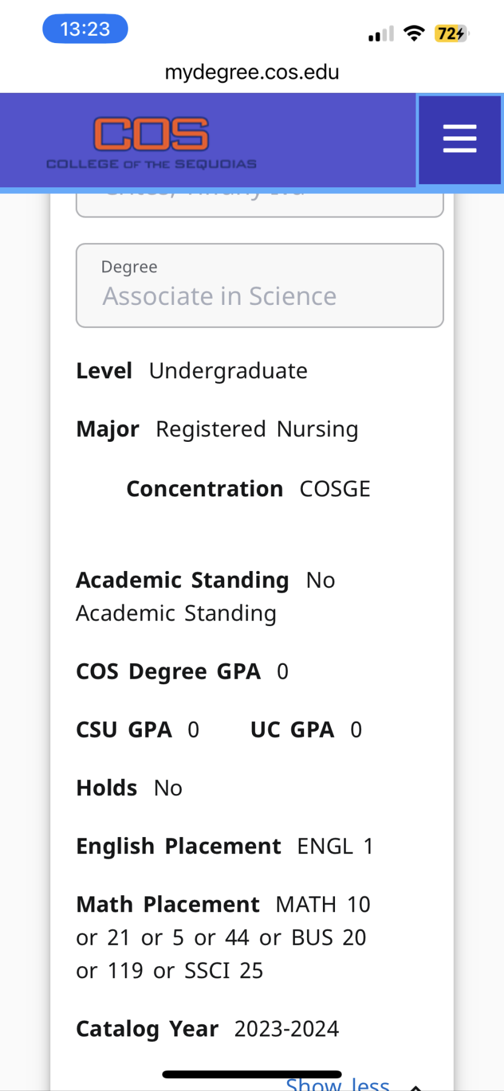The width and height of the screenshot is (504, 1091).
Task: Tap the battery level indicator
Action: [x=451, y=33]
